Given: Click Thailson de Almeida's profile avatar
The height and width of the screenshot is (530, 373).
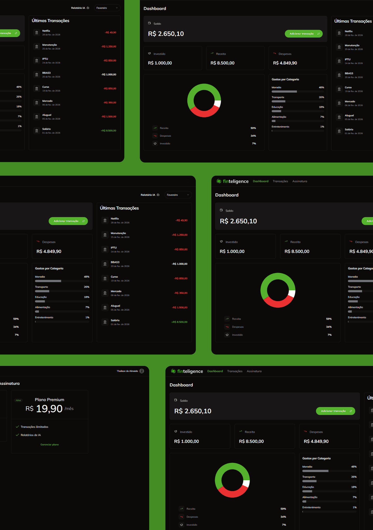Looking at the screenshot, I should [142, 371].
